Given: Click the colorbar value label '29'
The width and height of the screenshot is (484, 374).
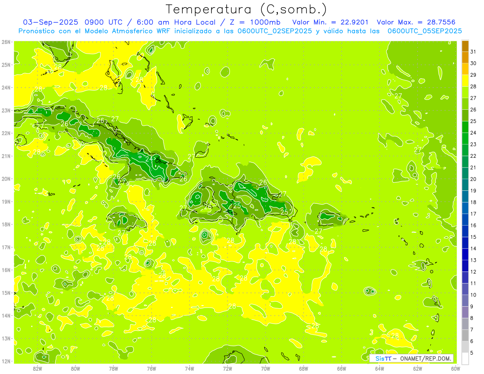Looking at the screenshot, I should tap(473, 75).
